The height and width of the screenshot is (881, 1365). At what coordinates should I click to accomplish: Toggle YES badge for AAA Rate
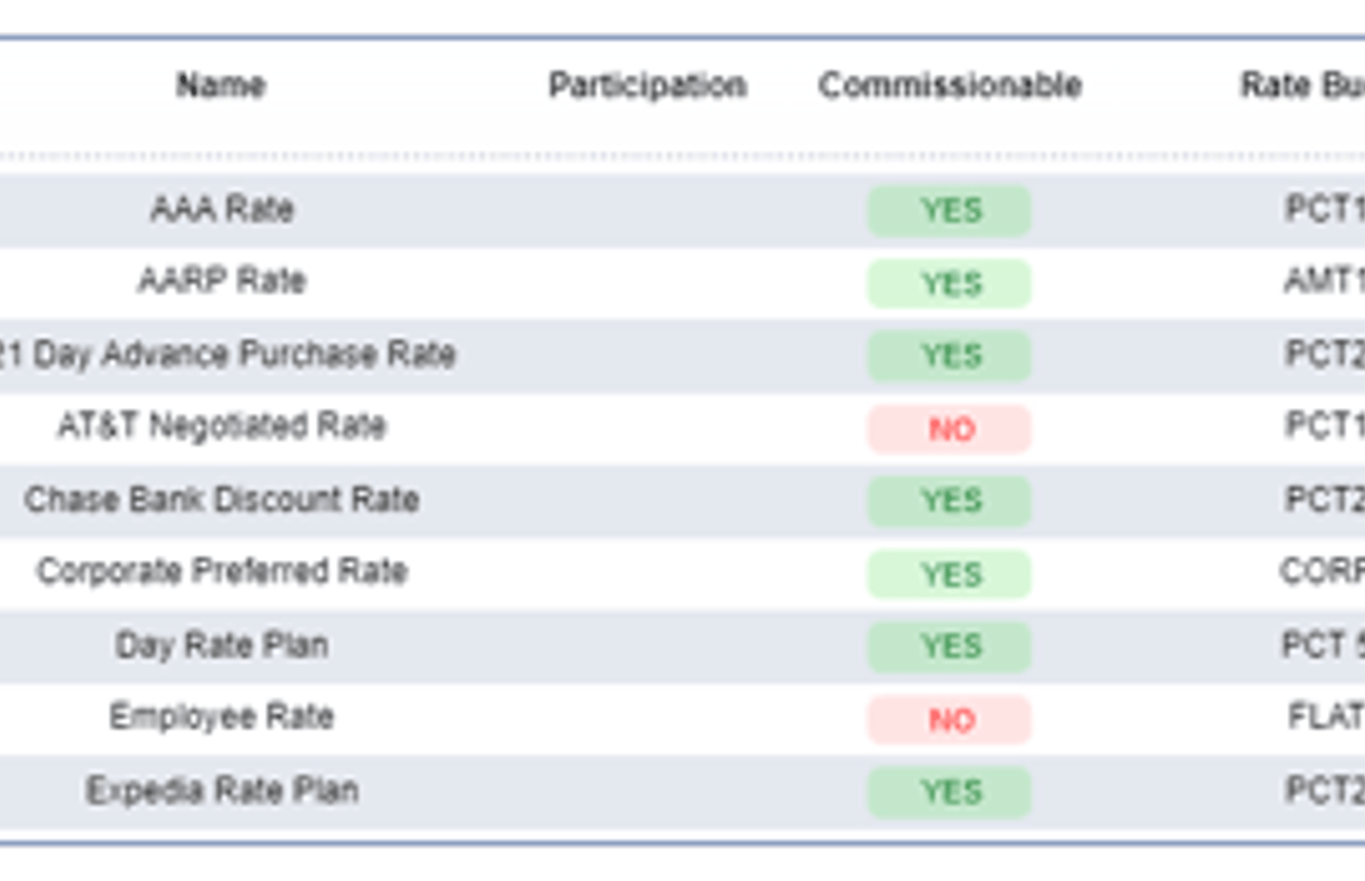coord(950,211)
